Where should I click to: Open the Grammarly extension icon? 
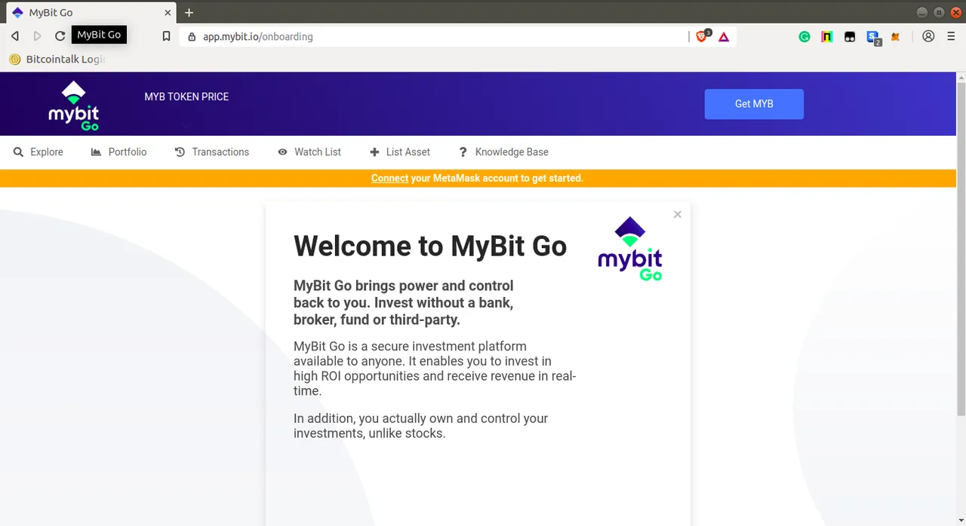pyautogui.click(x=804, y=36)
